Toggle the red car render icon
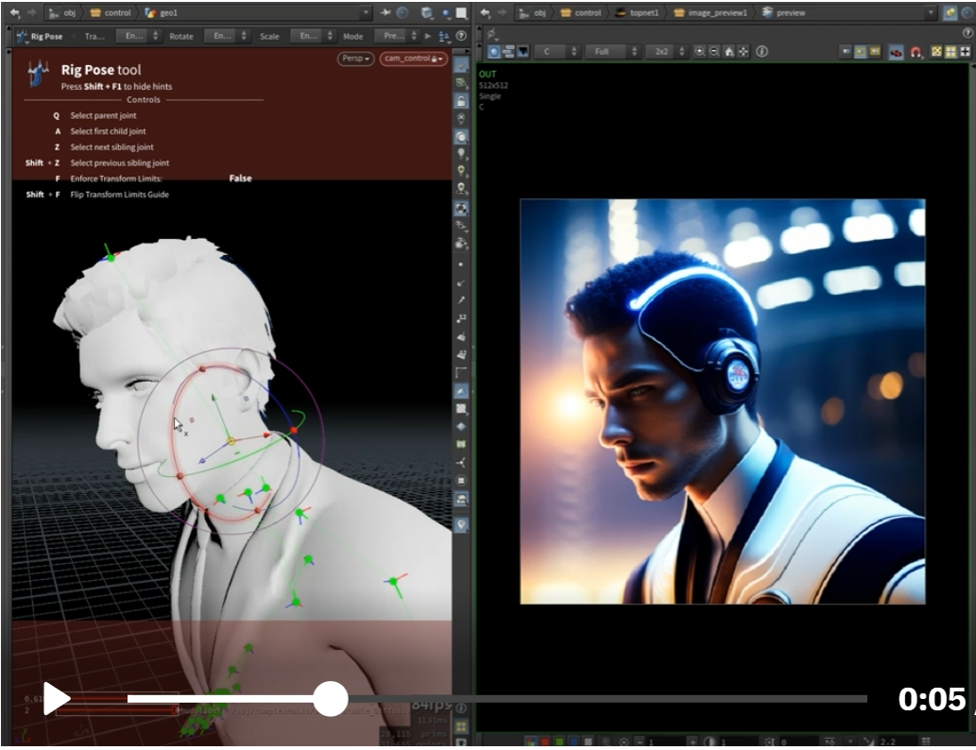This screenshot has height=750, width=976. click(x=896, y=52)
